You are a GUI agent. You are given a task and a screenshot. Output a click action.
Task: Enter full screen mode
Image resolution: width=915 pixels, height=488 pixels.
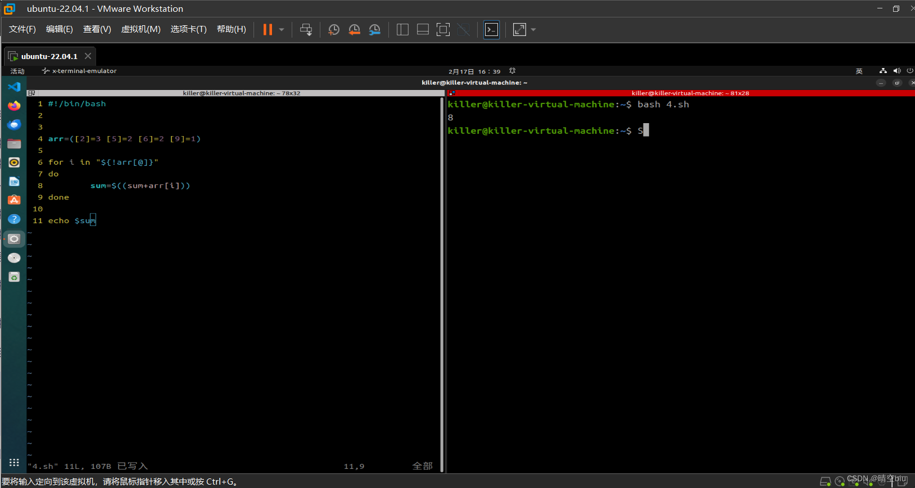click(443, 30)
